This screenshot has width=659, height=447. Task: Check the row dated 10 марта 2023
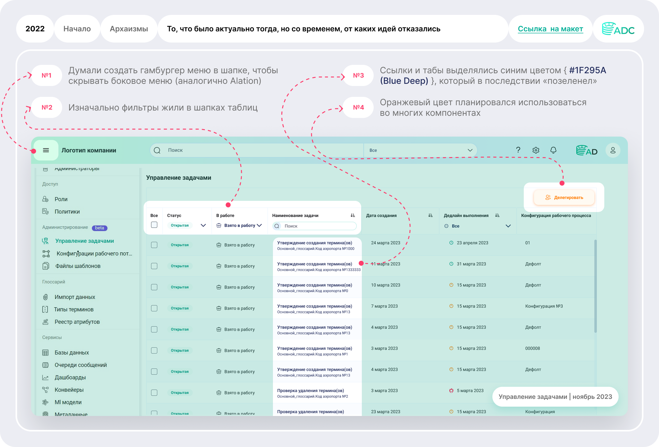coord(154,287)
